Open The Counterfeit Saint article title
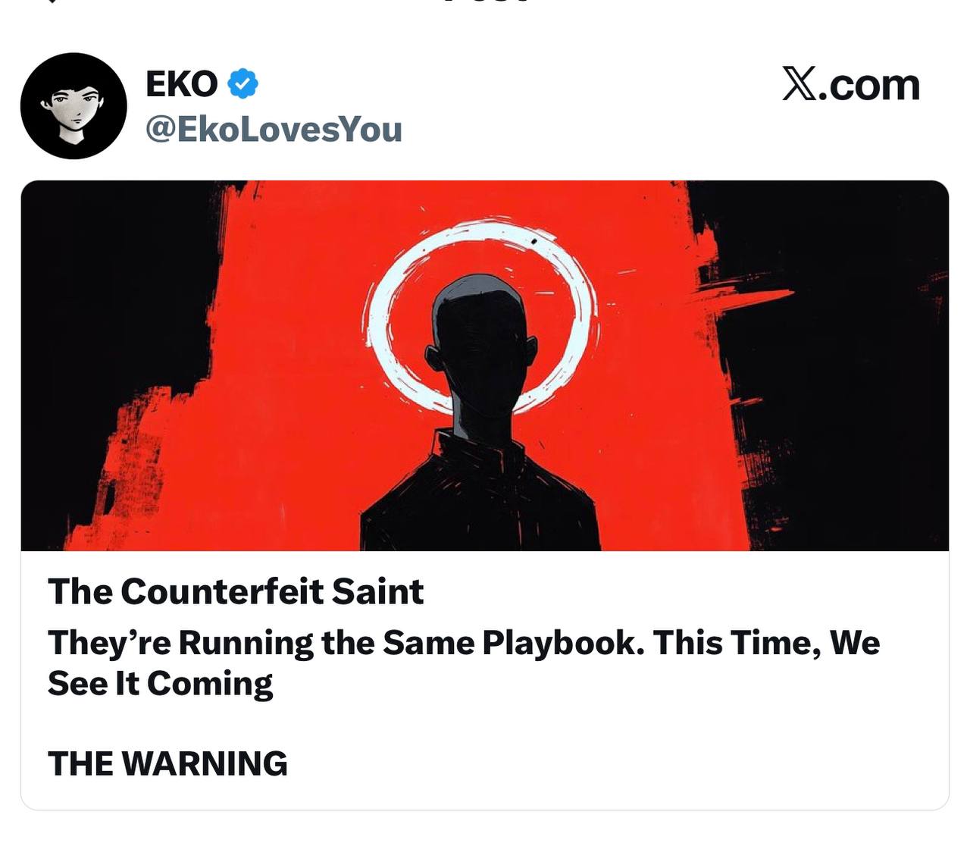Image resolution: width=970 pixels, height=843 pixels. [x=236, y=591]
